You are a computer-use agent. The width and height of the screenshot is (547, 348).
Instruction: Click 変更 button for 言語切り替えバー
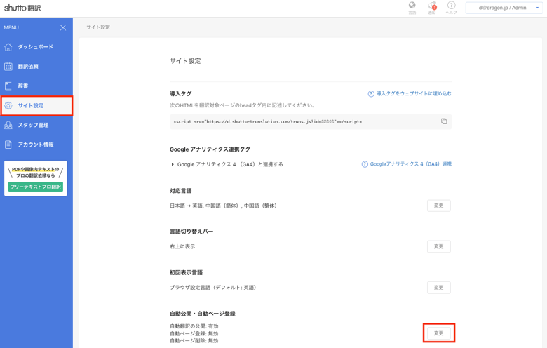(x=439, y=246)
